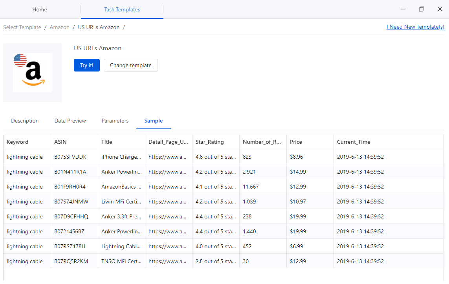This screenshot has width=449, height=284.
Task: Switch to the Data Preview tab
Action: 70,121
